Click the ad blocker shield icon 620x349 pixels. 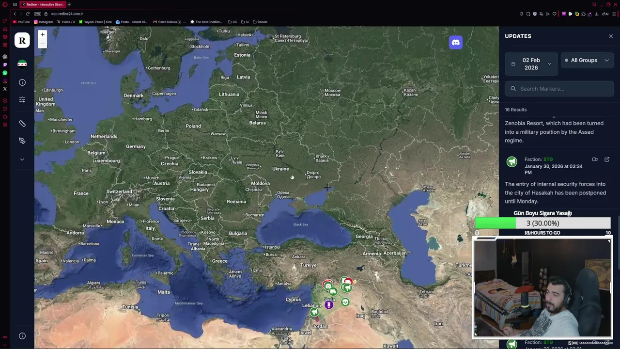[535, 14]
